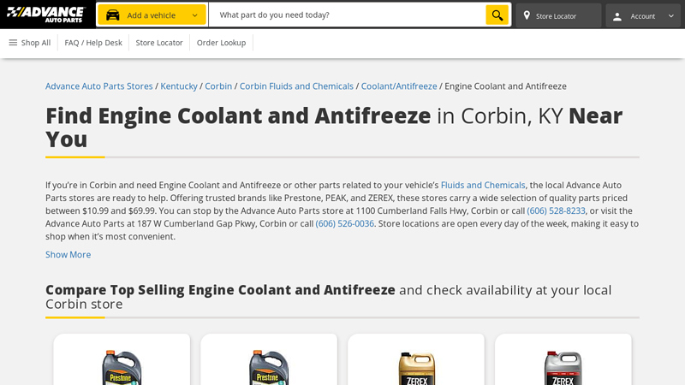The height and width of the screenshot is (385, 685).
Task: Follow the Kentucky breadcrumb link
Action: tap(179, 86)
